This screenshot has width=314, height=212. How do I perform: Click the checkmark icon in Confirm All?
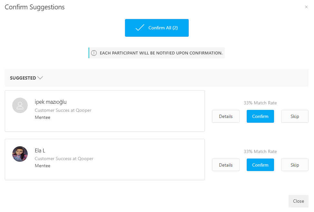140,28
